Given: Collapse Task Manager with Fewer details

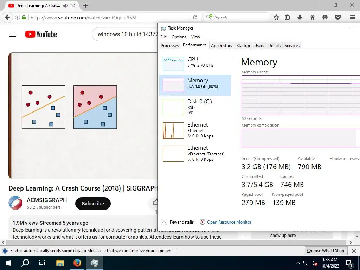Looking at the screenshot, I should click(178, 222).
